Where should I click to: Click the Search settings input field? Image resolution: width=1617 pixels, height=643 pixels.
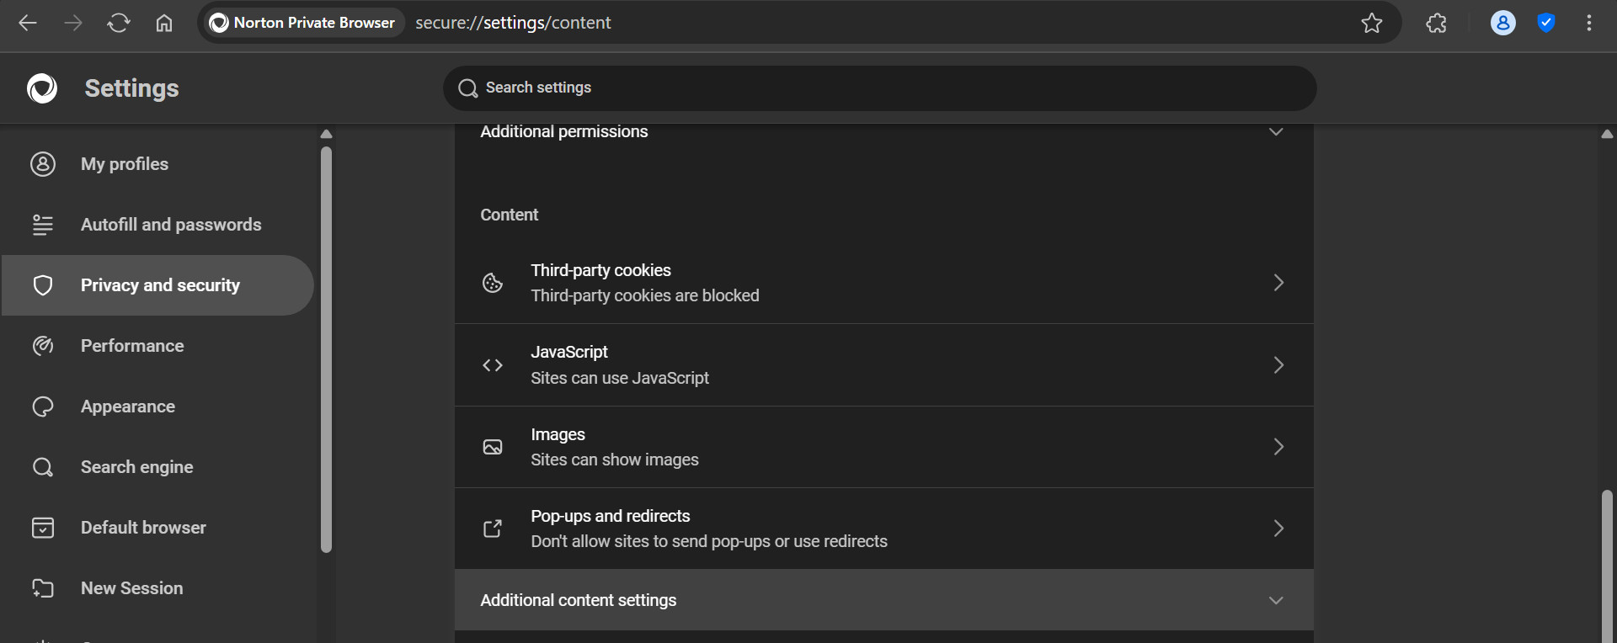point(880,88)
